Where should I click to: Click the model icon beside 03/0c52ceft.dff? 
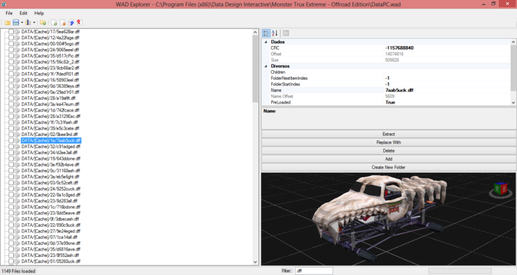click(18, 182)
